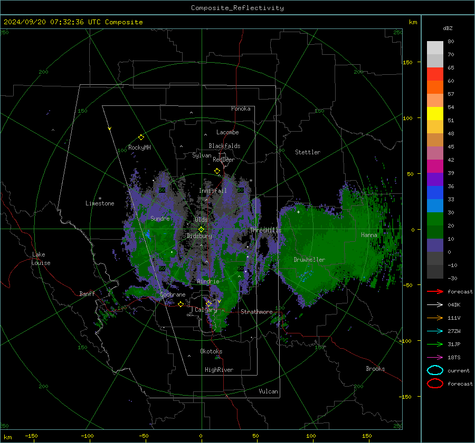This screenshot has width=475, height=443.
Task: Pick the cyan 27ZW arrow icon
Action: click(435, 331)
